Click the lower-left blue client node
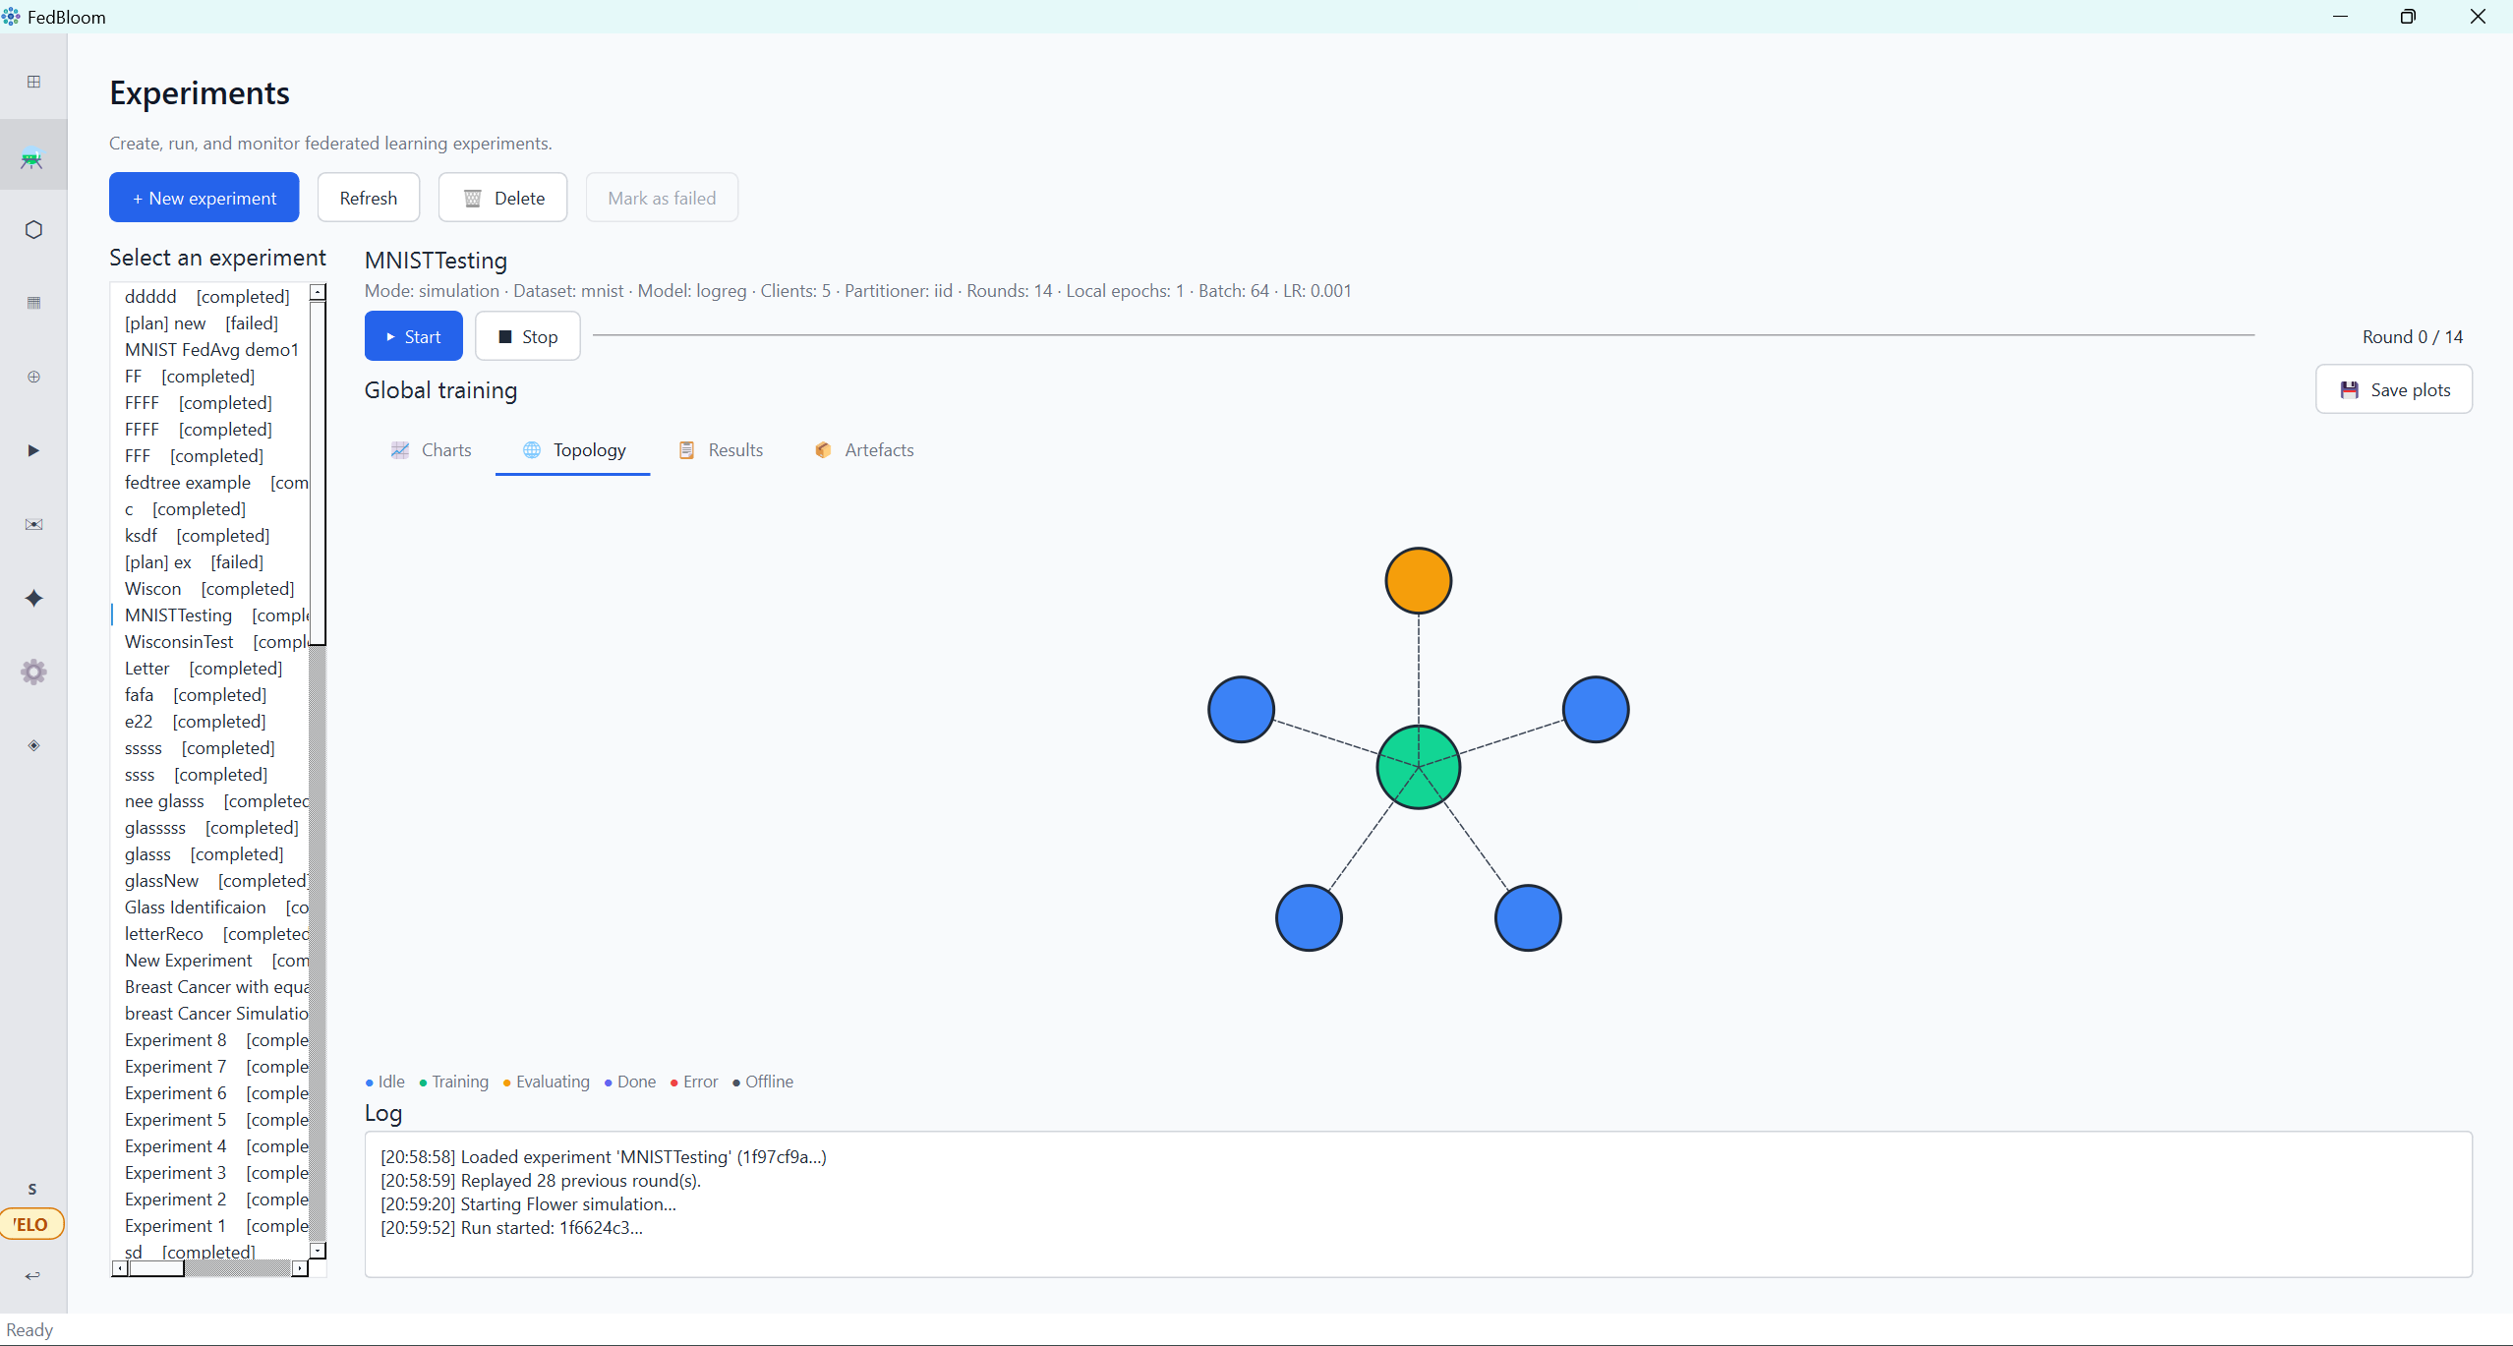Viewport: 2513px width, 1346px height. click(x=1309, y=917)
